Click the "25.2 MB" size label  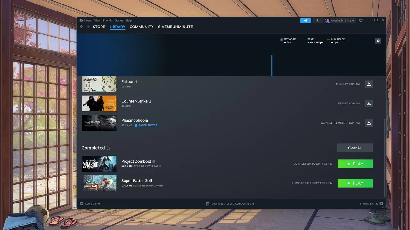(x=126, y=106)
